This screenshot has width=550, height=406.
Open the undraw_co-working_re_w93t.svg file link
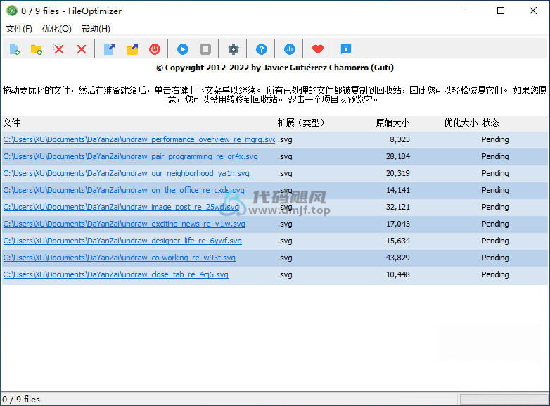(120, 258)
